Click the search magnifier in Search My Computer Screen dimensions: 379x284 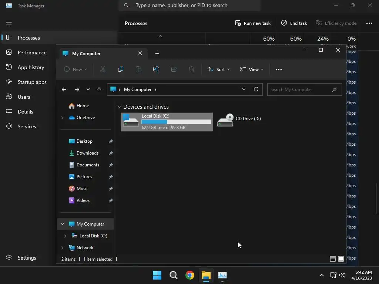coord(334,89)
